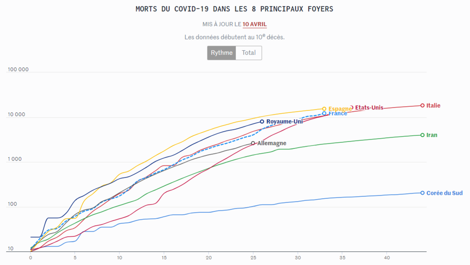Select the Allemagne series label
This screenshot has width=470, height=265.
click(x=272, y=143)
